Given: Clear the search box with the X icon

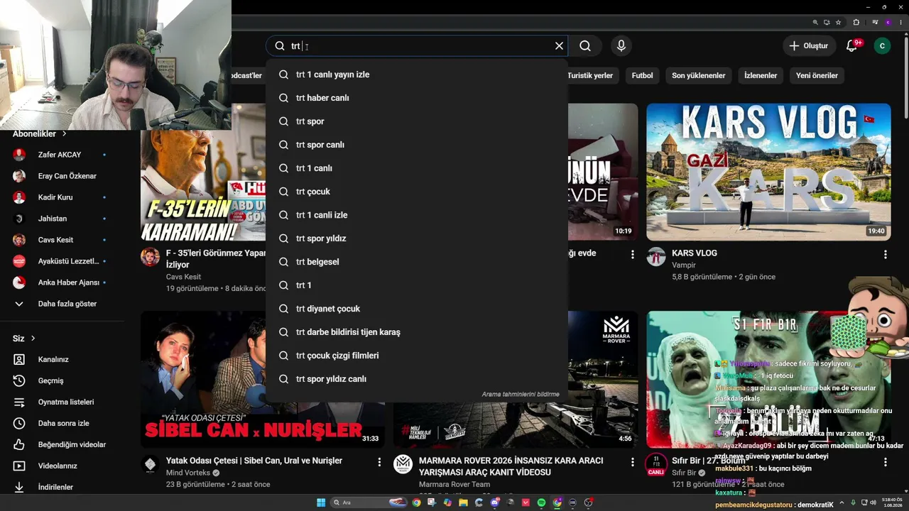Looking at the screenshot, I should pos(559,46).
